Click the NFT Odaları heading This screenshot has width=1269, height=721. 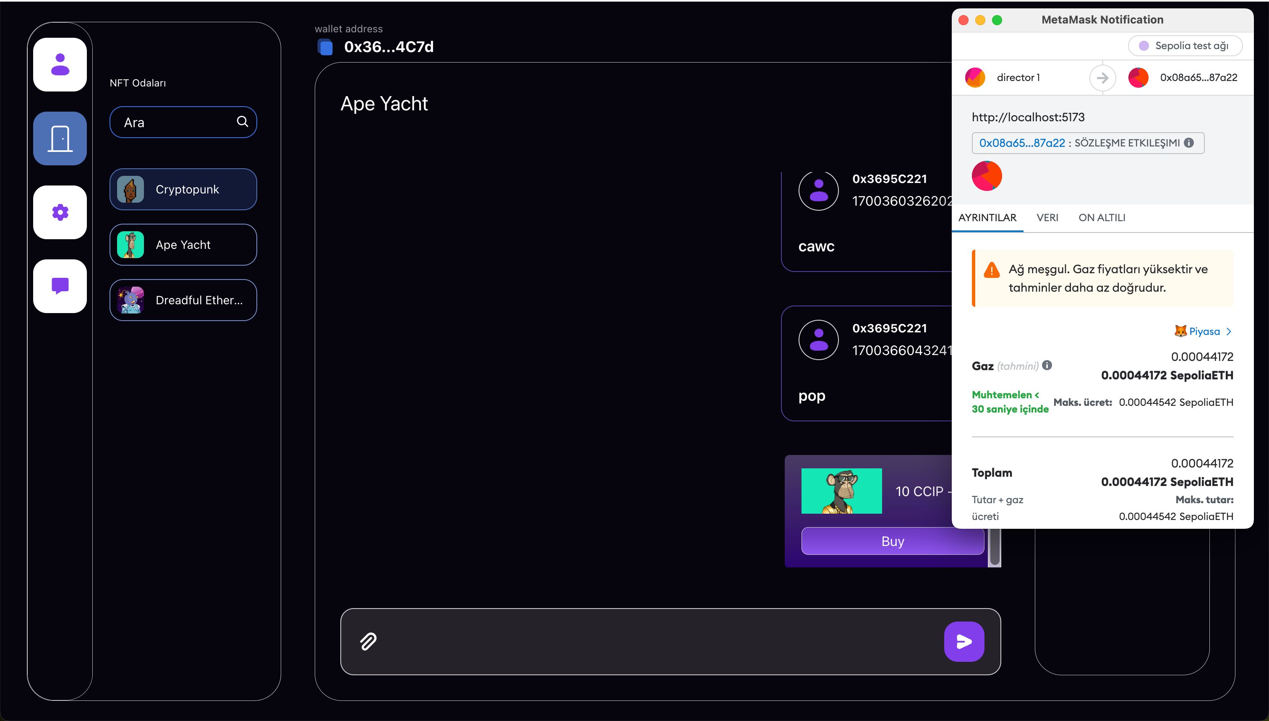click(x=138, y=83)
